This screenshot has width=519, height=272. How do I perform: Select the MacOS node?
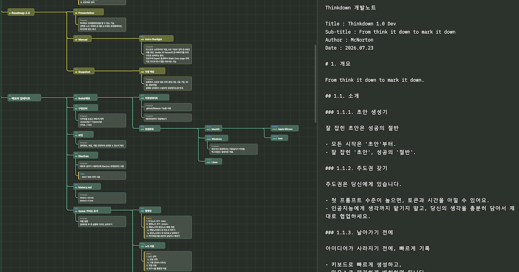(x=217, y=128)
